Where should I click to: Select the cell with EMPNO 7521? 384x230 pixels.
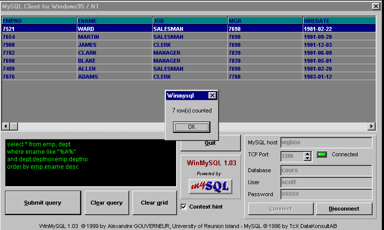(x=39, y=29)
